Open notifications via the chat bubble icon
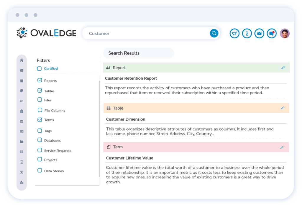The width and height of the screenshot is (302, 207). click(x=271, y=33)
